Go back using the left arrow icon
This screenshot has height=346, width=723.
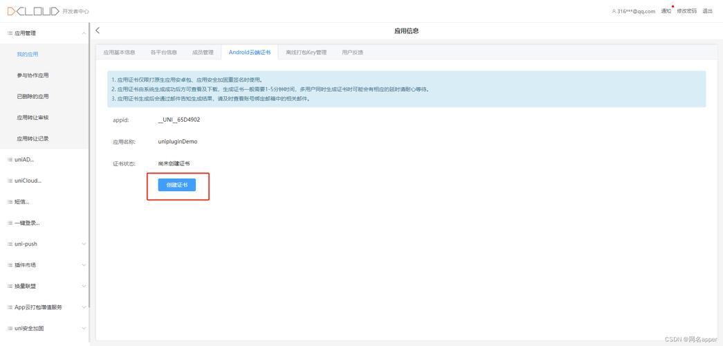coord(98,30)
